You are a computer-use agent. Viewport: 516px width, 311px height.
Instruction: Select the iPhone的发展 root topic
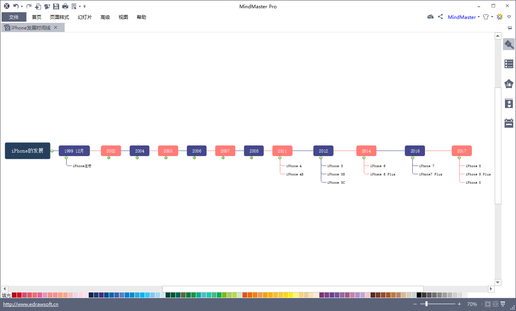pos(28,151)
